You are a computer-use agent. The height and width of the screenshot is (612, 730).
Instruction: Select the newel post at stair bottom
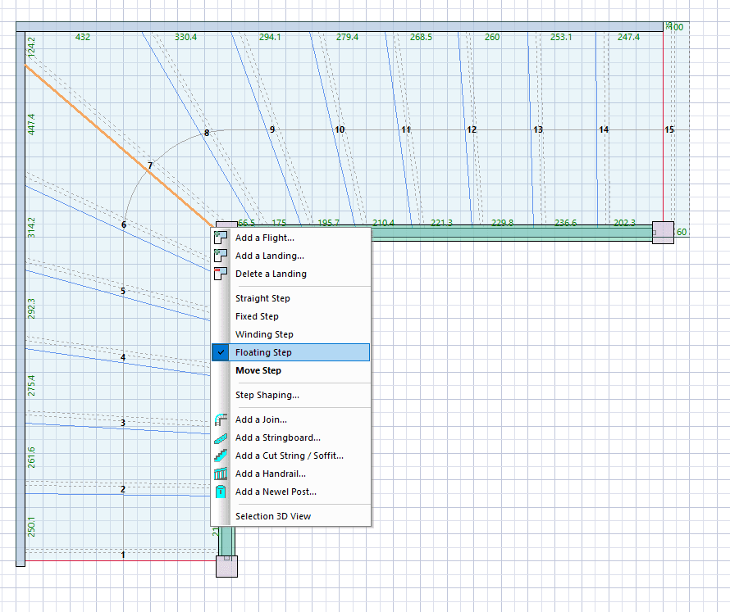click(226, 566)
